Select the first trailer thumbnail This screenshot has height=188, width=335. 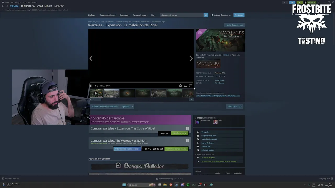96,93
